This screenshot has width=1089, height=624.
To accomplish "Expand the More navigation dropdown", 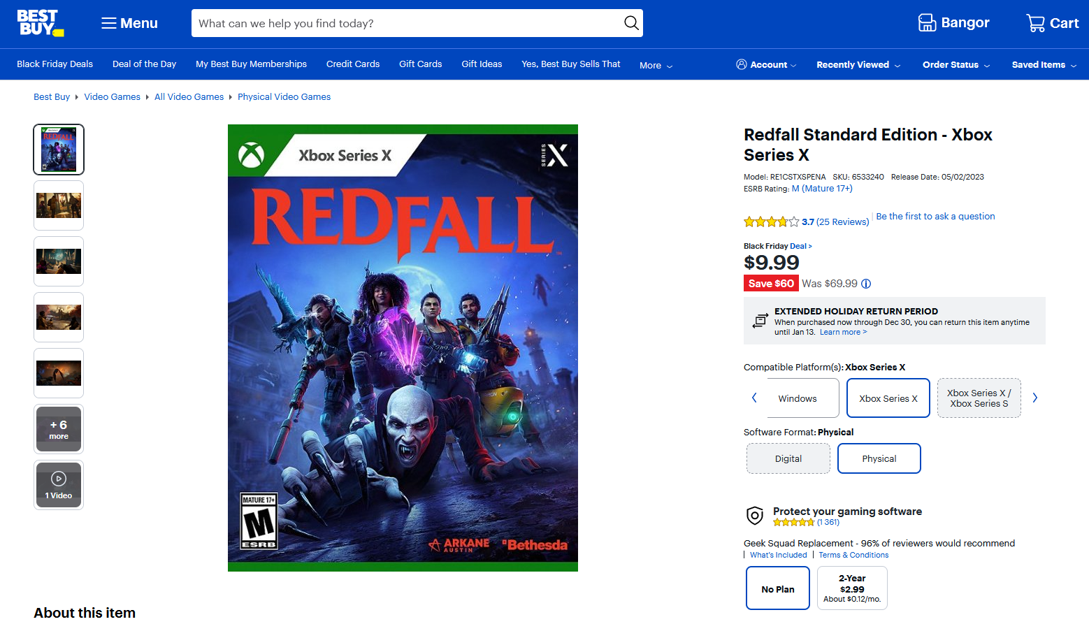I will click(656, 65).
